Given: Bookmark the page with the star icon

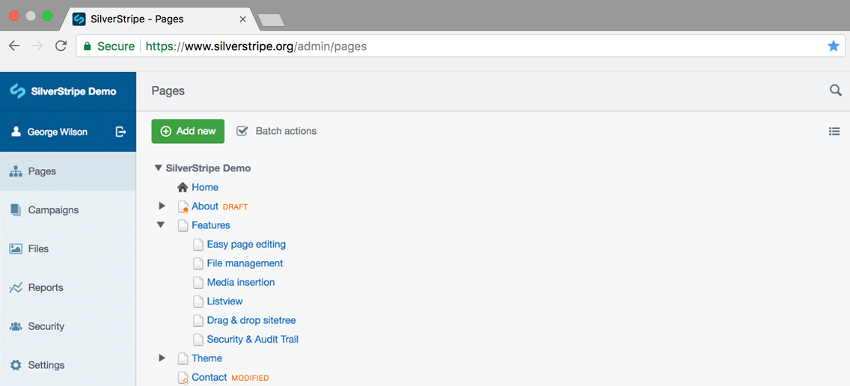Looking at the screenshot, I should [x=834, y=46].
